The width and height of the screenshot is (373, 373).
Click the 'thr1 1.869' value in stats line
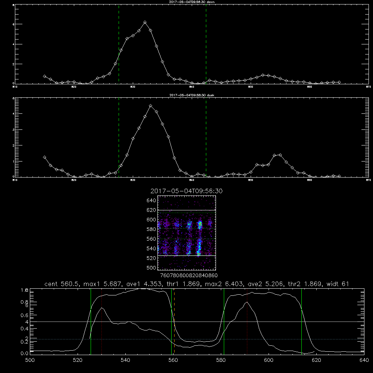point(184,284)
